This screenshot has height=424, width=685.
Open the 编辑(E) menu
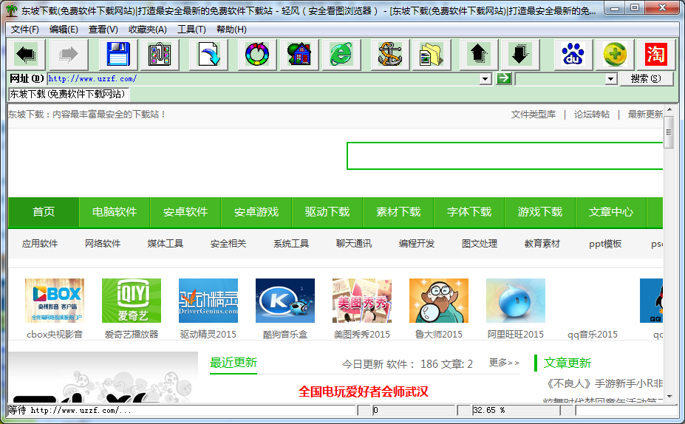click(64, 30)
